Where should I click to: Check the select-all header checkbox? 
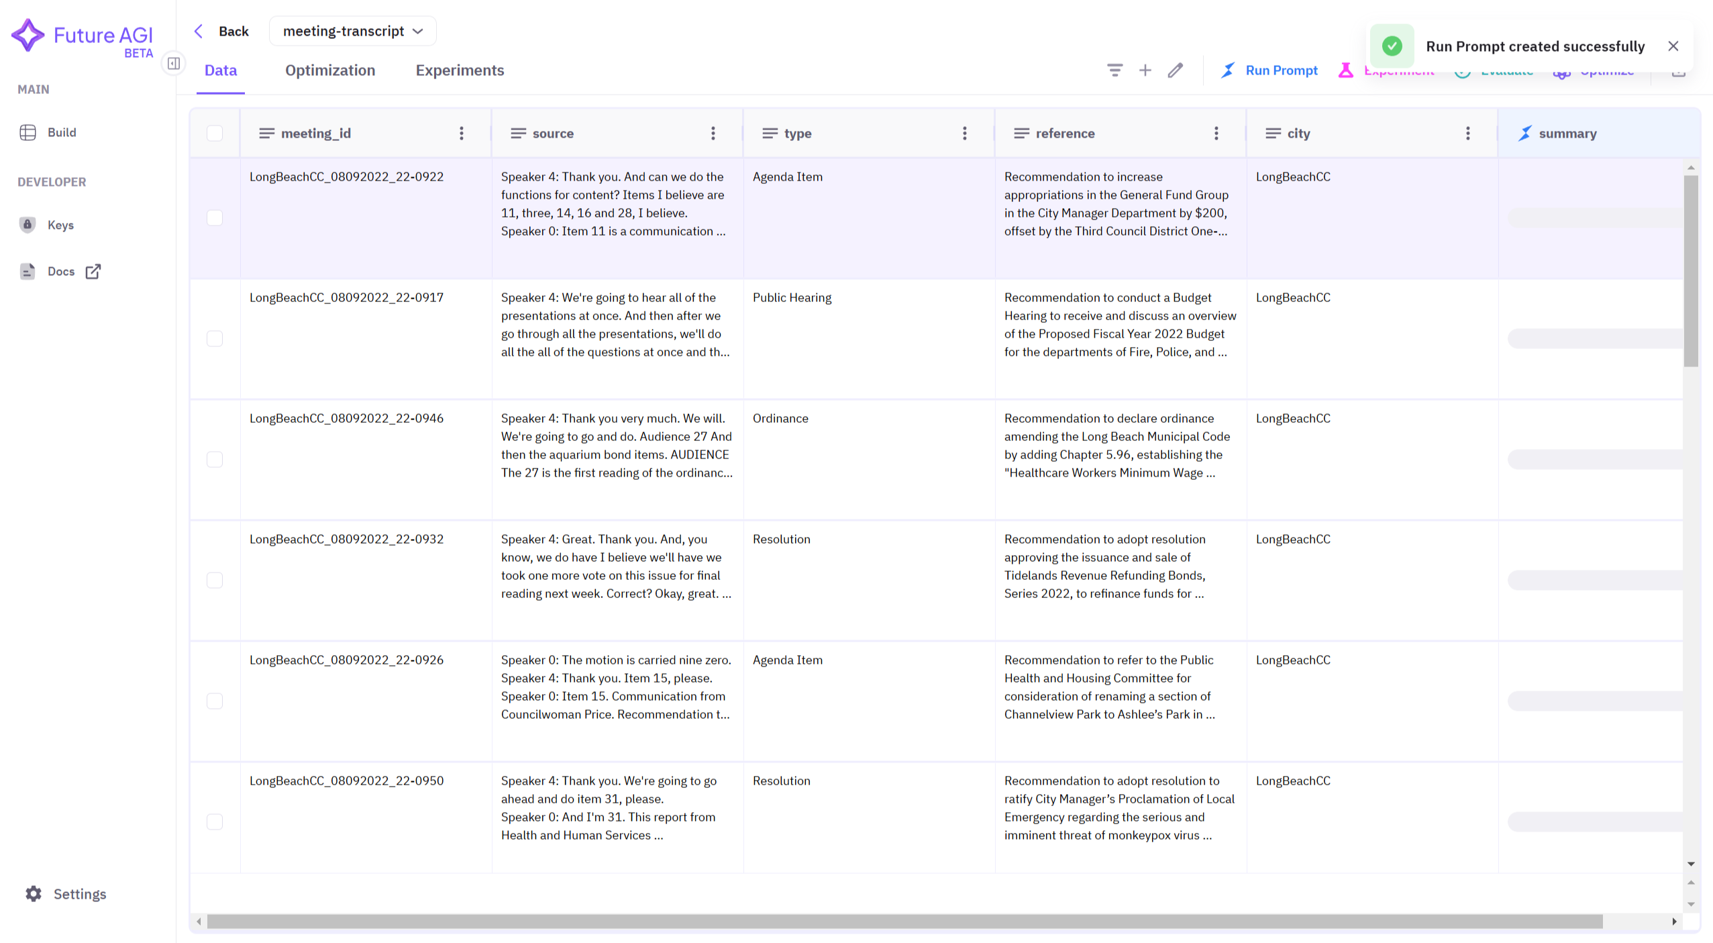(215, 133)
